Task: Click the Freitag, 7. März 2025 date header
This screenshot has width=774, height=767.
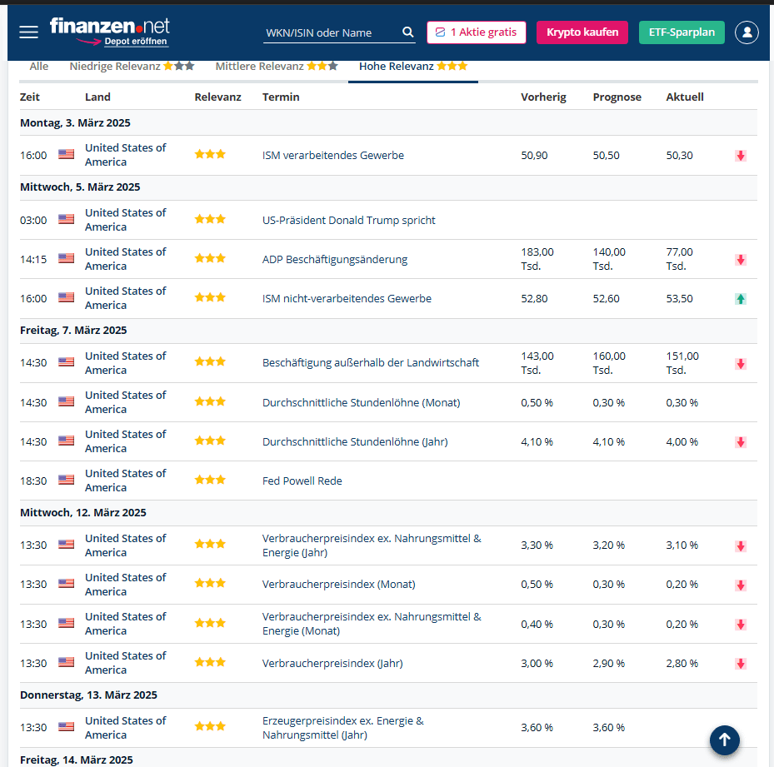Action: (73, 330)
